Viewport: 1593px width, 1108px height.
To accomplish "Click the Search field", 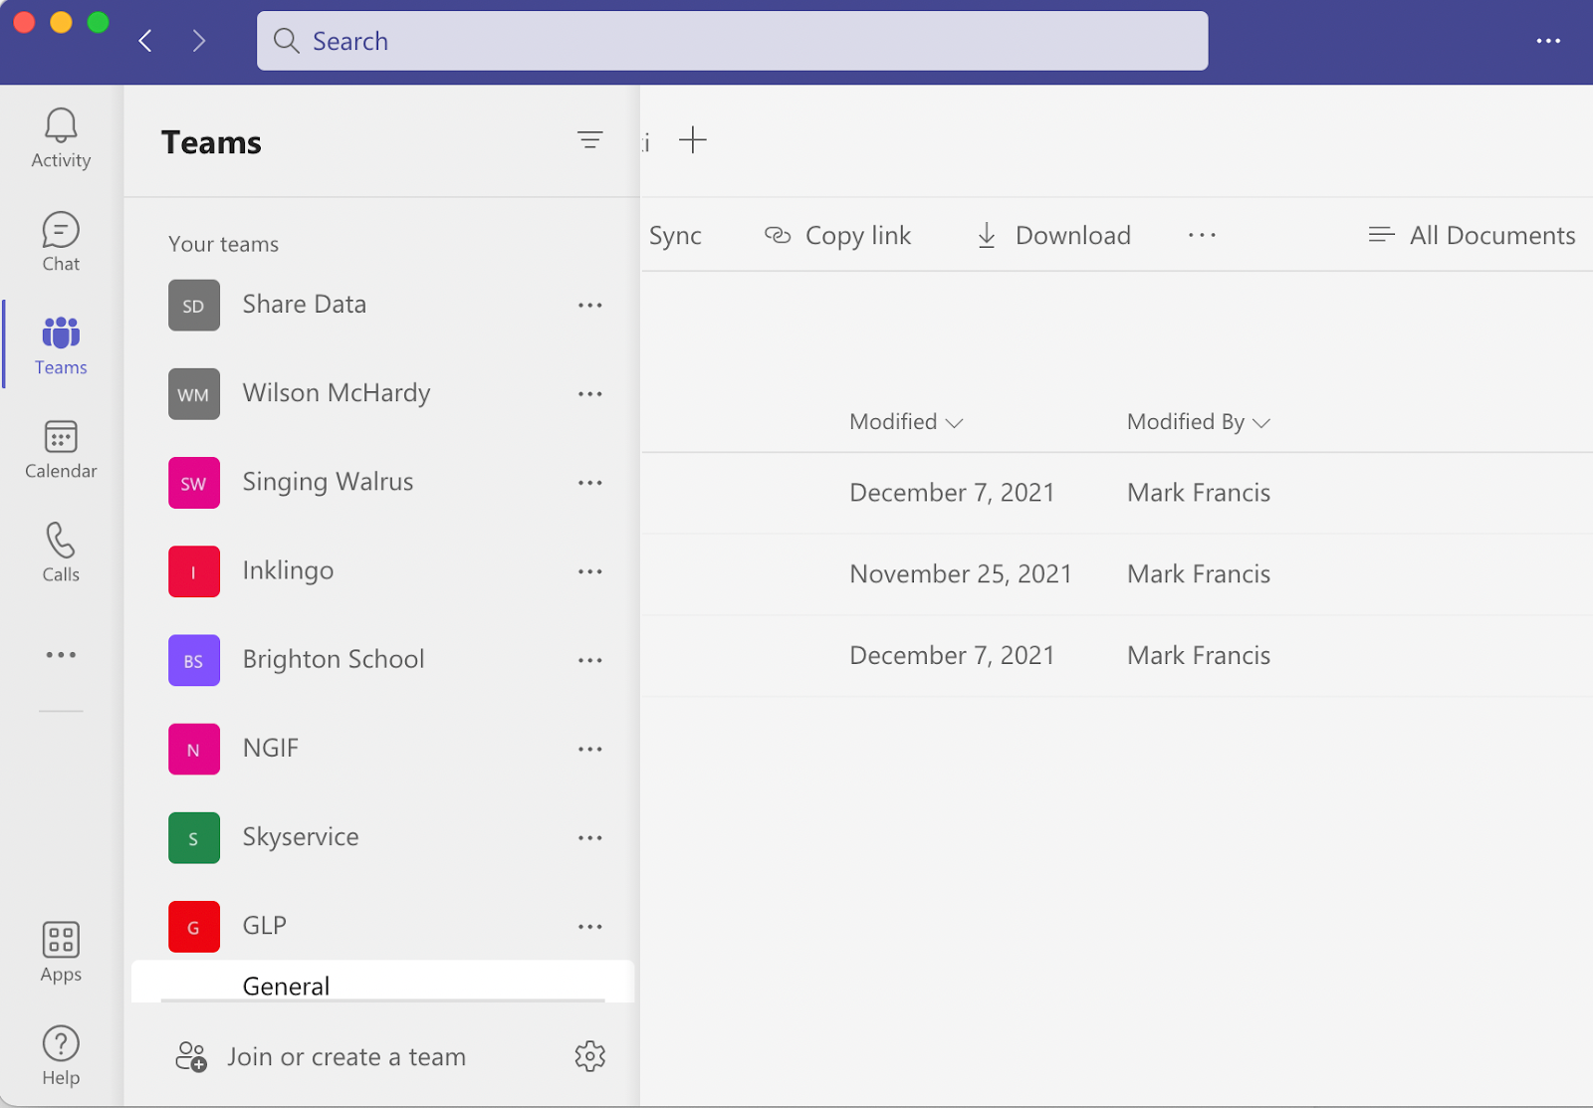I will pyautogui.click(x=733, y=41).
